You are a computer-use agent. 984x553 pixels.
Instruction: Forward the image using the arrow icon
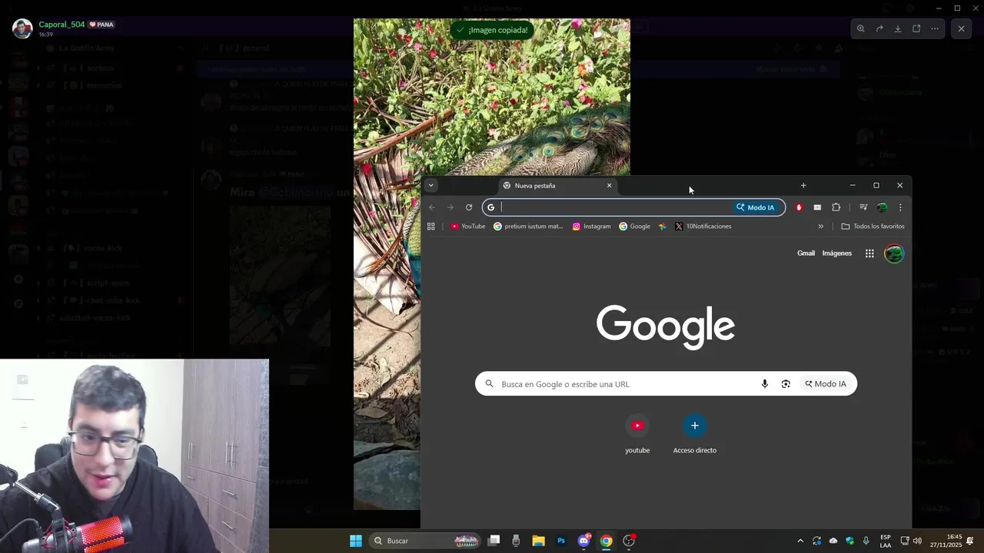[x=879, y=28]
